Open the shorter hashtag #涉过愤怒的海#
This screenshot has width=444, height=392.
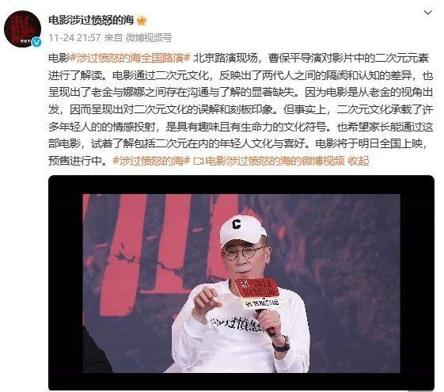point(151,161)
